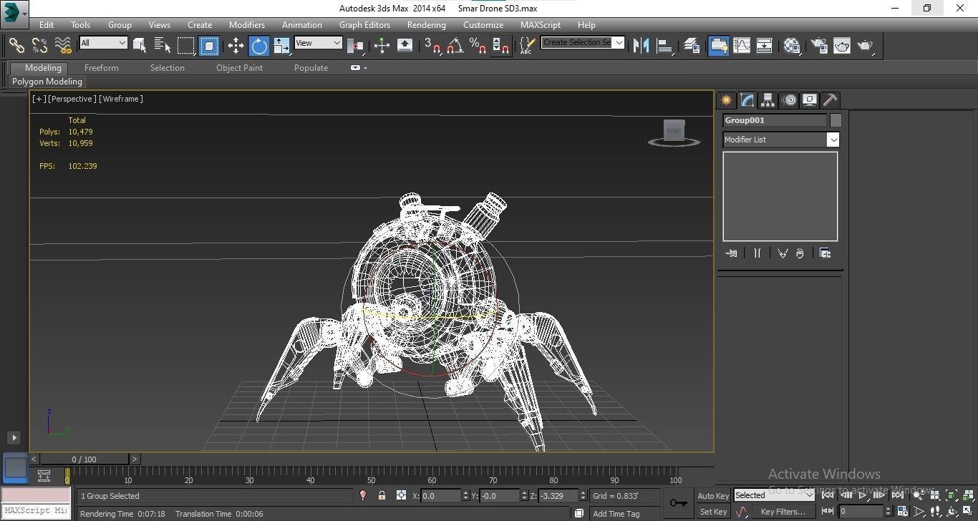
Task: Click the Mirror tool icon
Action: (x=641, y=46)
